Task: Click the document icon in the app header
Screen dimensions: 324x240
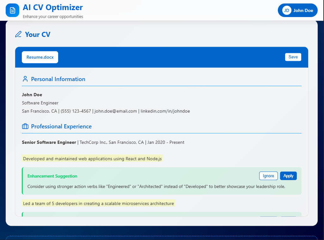Action: [12, 10]
